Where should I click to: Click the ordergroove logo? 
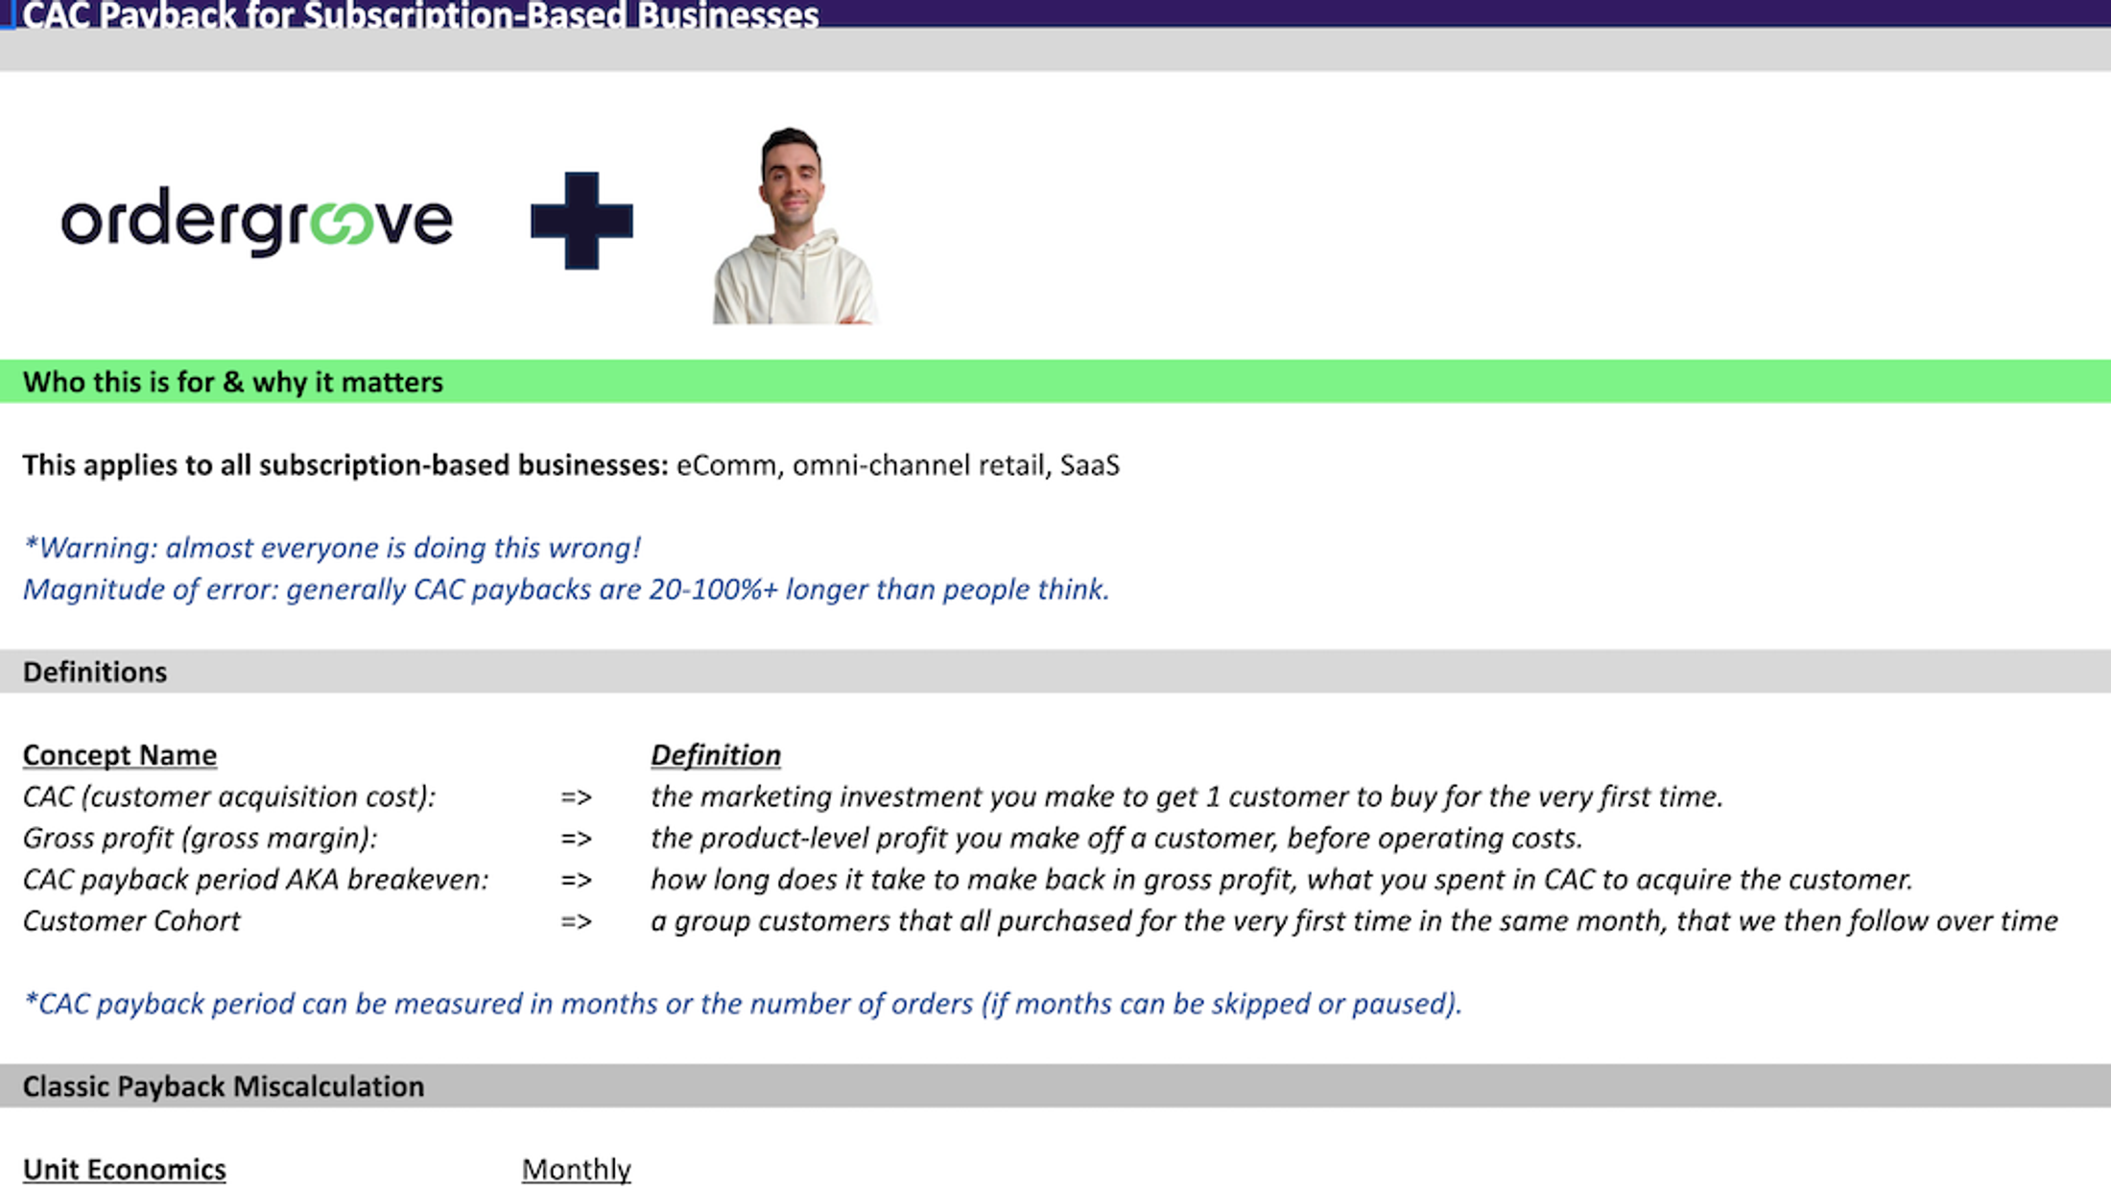[x=257, y=221]
